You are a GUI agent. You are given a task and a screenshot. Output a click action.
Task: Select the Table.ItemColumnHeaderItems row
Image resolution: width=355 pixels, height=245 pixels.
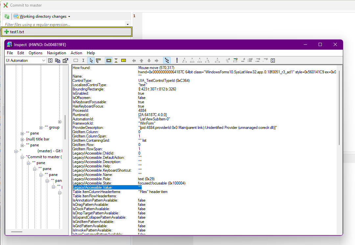coord(120,192)
